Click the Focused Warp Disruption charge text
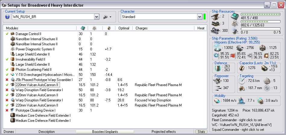This screenshot has width=286, height=135. [x=153, y=100]
